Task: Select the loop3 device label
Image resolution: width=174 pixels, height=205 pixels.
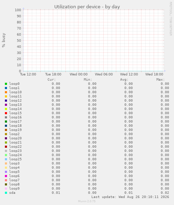Action: coord(14,163)
